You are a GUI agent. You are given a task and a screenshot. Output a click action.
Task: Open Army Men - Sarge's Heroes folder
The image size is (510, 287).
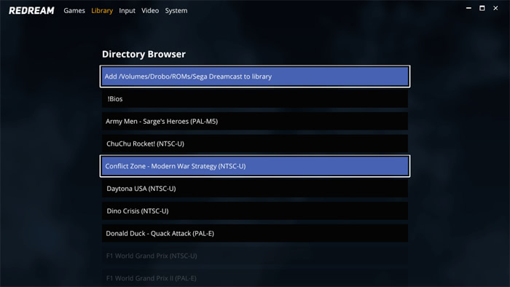255,121
